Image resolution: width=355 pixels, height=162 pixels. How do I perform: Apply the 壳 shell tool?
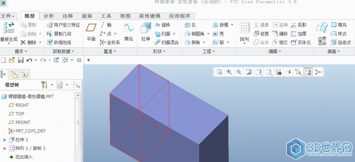pos(219,34)
